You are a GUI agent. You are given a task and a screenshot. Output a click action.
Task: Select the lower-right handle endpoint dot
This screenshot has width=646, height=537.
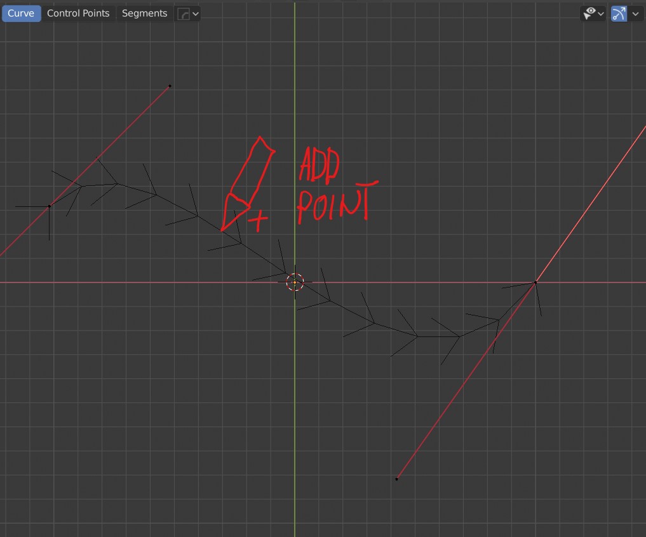click(397, 479)
